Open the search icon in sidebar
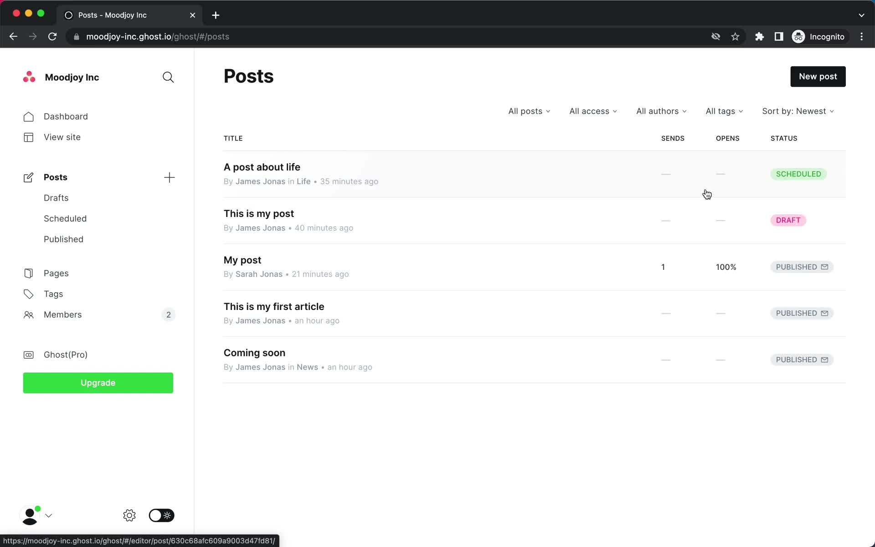 tap(168, 77)
